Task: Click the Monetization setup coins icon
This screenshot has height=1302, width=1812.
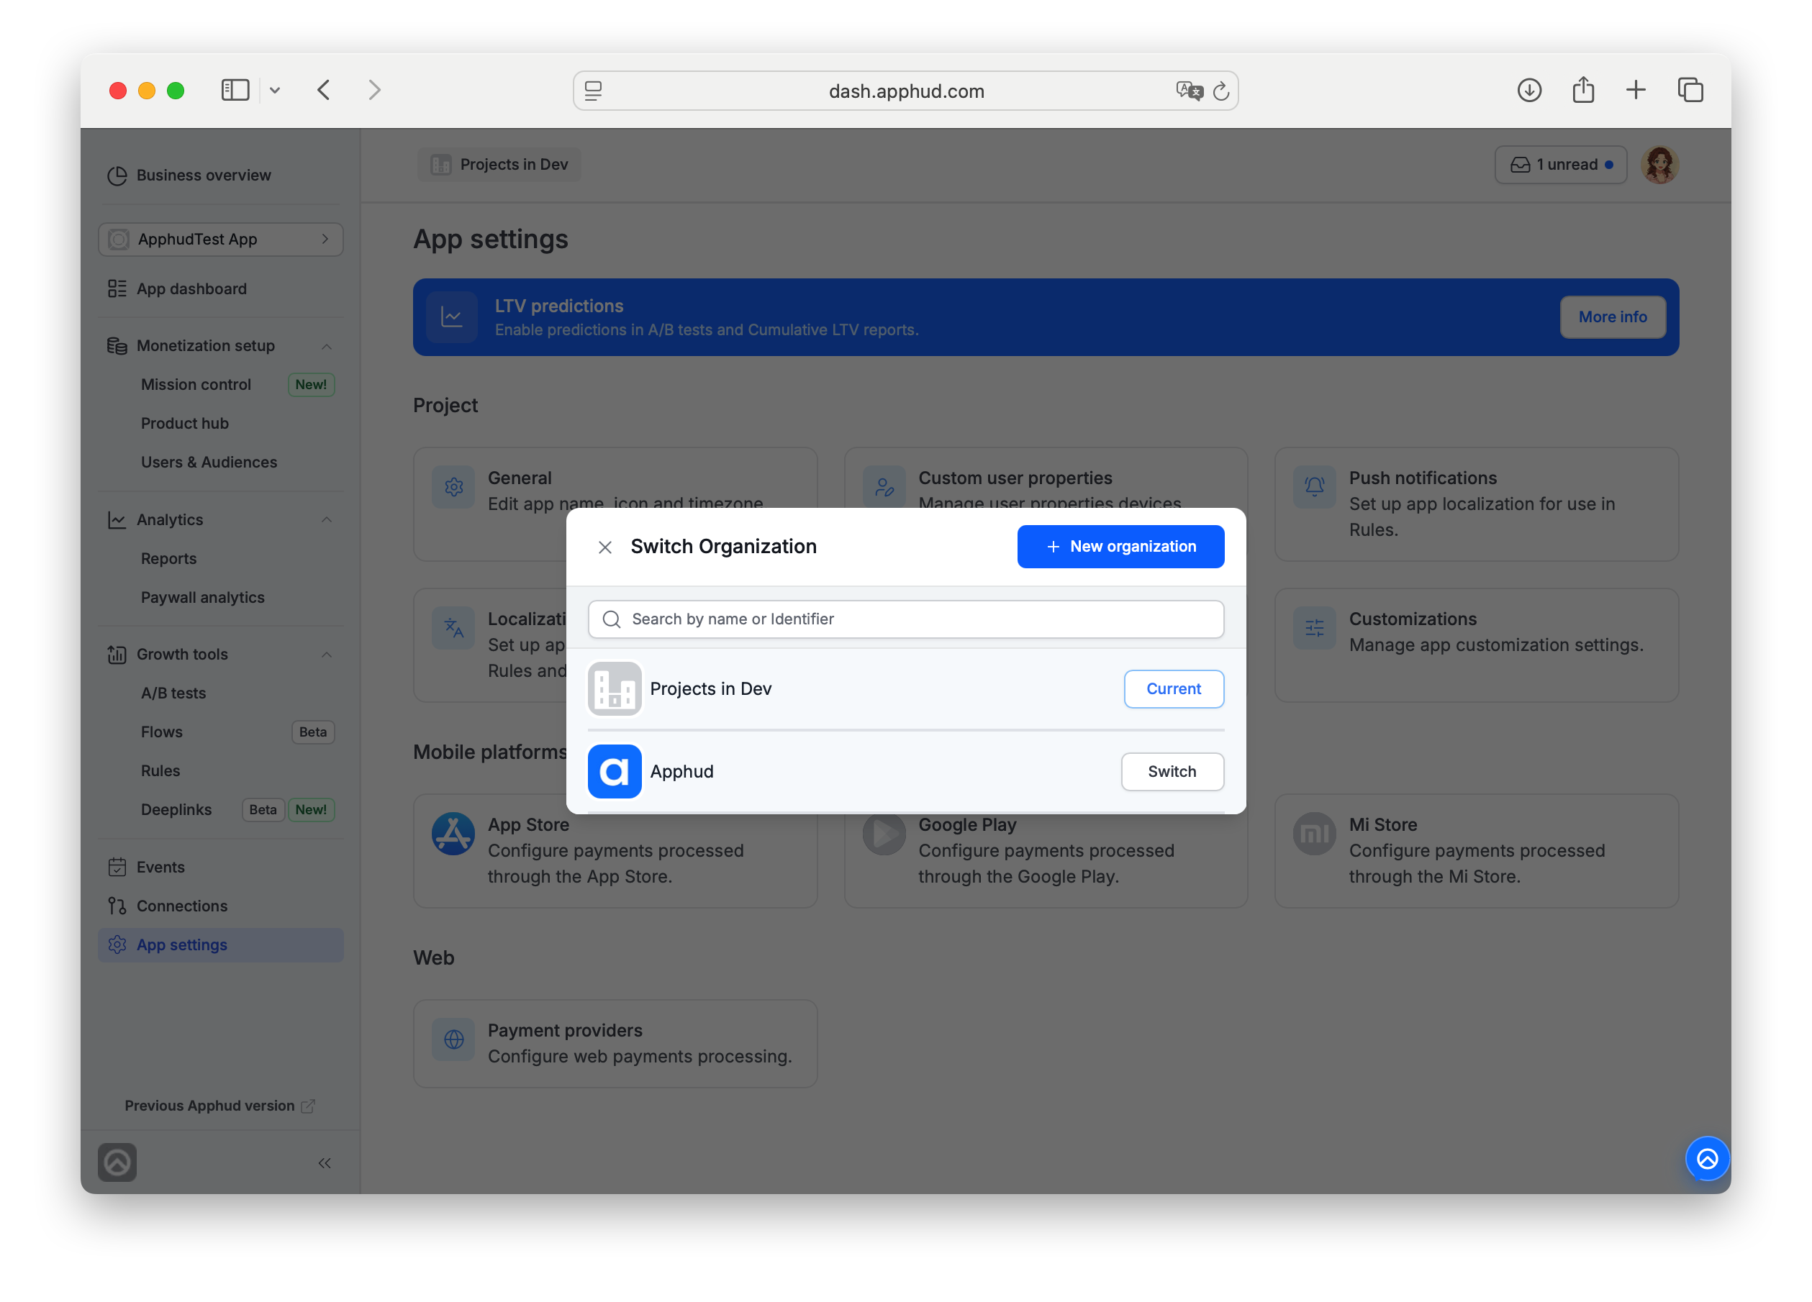Action: click(117, 346)
